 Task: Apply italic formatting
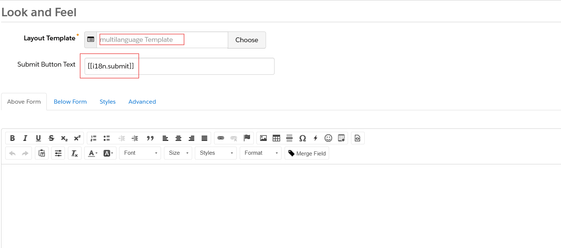[25, 138]
